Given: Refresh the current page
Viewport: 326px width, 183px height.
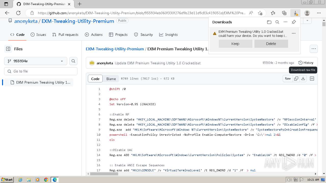Looking at the screenshot, I should point(18,13).
